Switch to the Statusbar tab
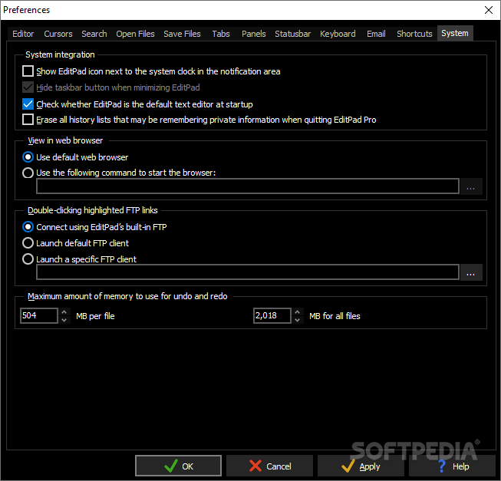Viewport: 501px width, 481px height. tap(292, 34)
